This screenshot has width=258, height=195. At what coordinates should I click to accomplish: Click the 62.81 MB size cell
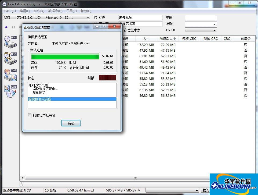[147, 56]
